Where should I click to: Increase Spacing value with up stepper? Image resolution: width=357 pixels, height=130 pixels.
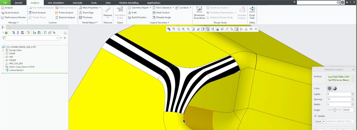(353, 98)
